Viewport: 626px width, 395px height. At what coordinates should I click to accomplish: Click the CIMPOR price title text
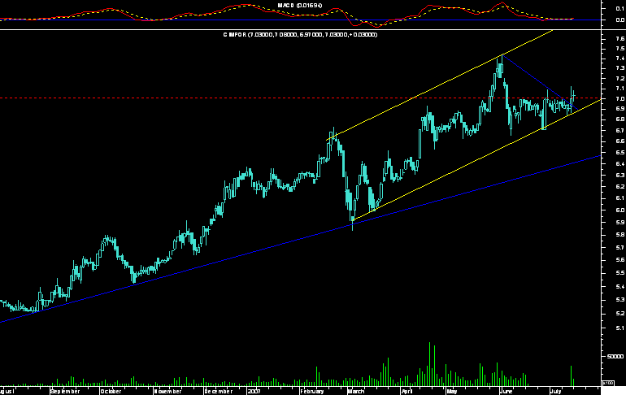pos(300,35)
